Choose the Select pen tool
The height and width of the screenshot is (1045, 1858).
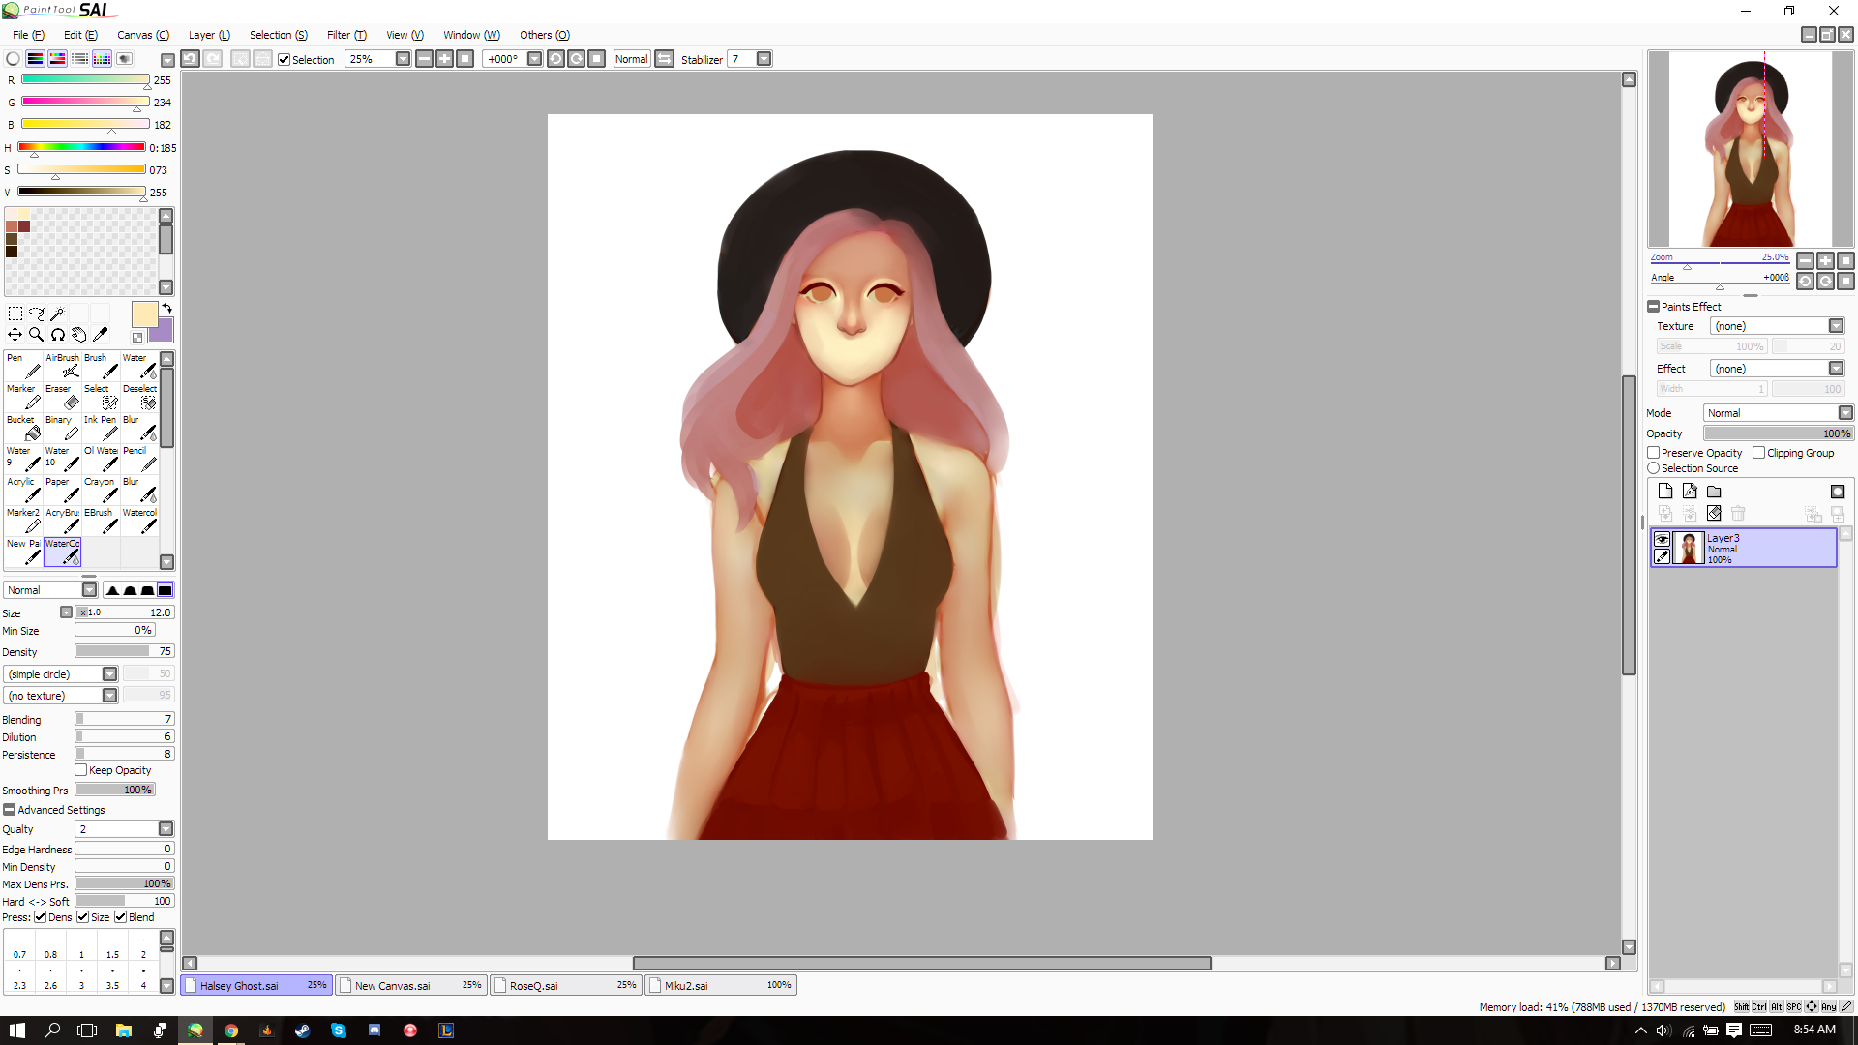point(101,397)
